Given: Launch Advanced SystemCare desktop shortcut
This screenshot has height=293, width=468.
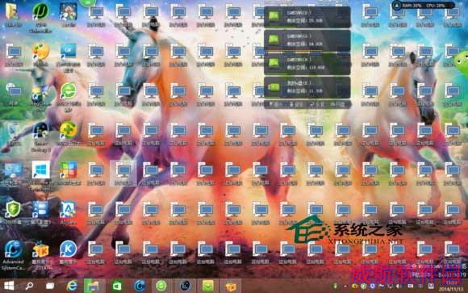Looking at the screenshot, I should [x=13, y=249].
